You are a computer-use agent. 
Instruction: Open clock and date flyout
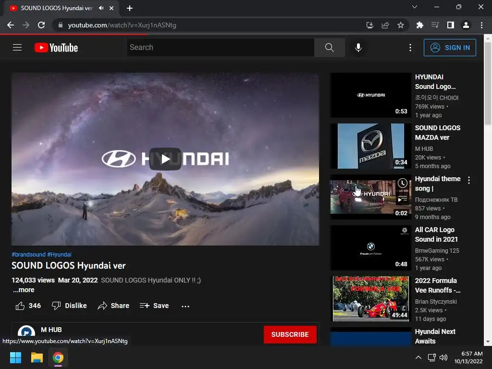(468, 357)
